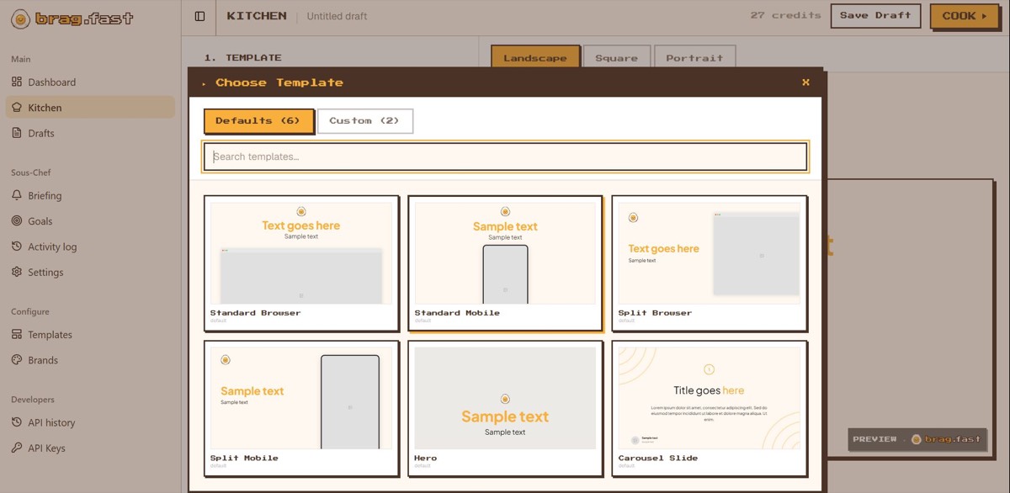
Task: Switch to Custom (2) tab
Action: [364, 120]
